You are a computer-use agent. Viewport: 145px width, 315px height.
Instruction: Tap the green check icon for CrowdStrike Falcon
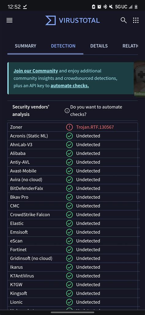pyautogui.click(x=69, y=215)
